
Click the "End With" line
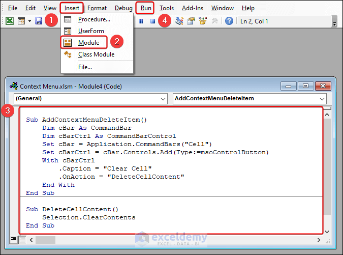point(58,185)
